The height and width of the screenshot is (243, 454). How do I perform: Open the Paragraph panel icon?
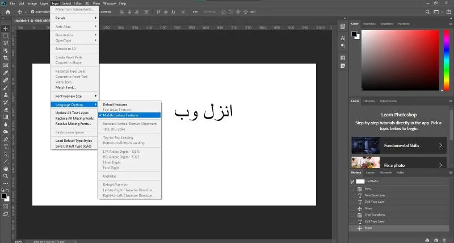pos(343,46)
